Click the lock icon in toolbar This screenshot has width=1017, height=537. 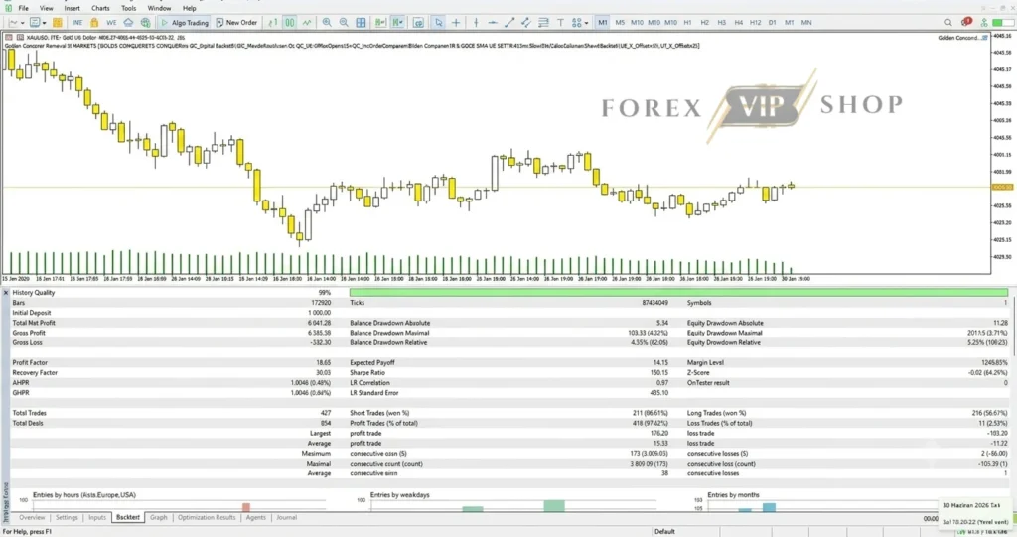pyautogui.click(x=94, y=23)
